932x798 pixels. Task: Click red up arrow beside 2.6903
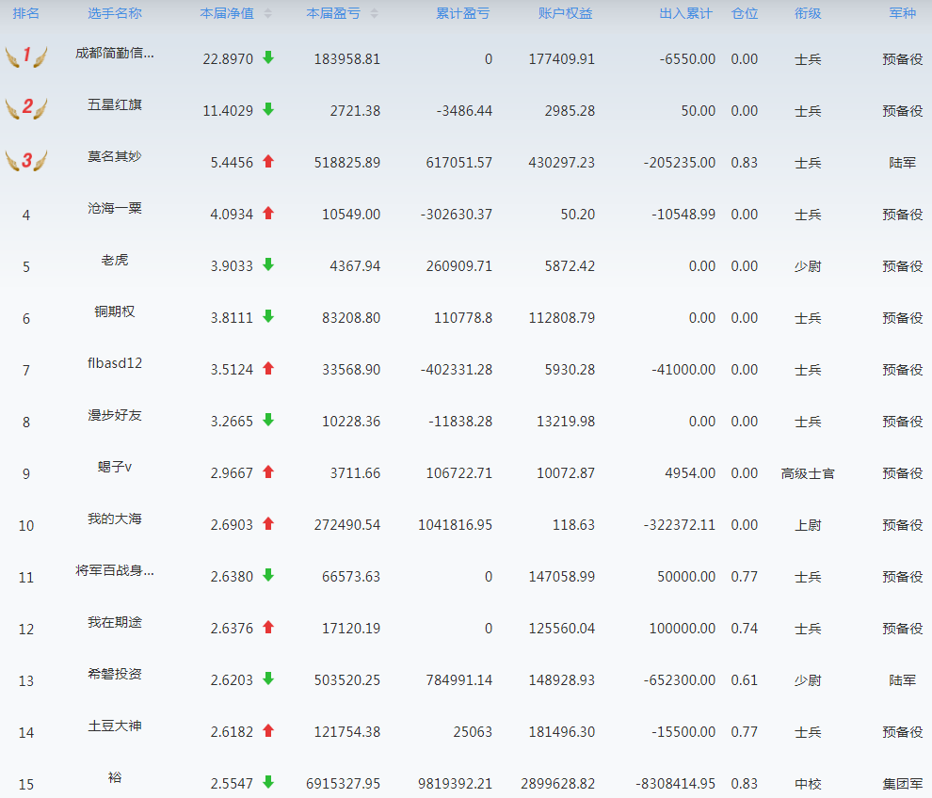click(268, 523)
